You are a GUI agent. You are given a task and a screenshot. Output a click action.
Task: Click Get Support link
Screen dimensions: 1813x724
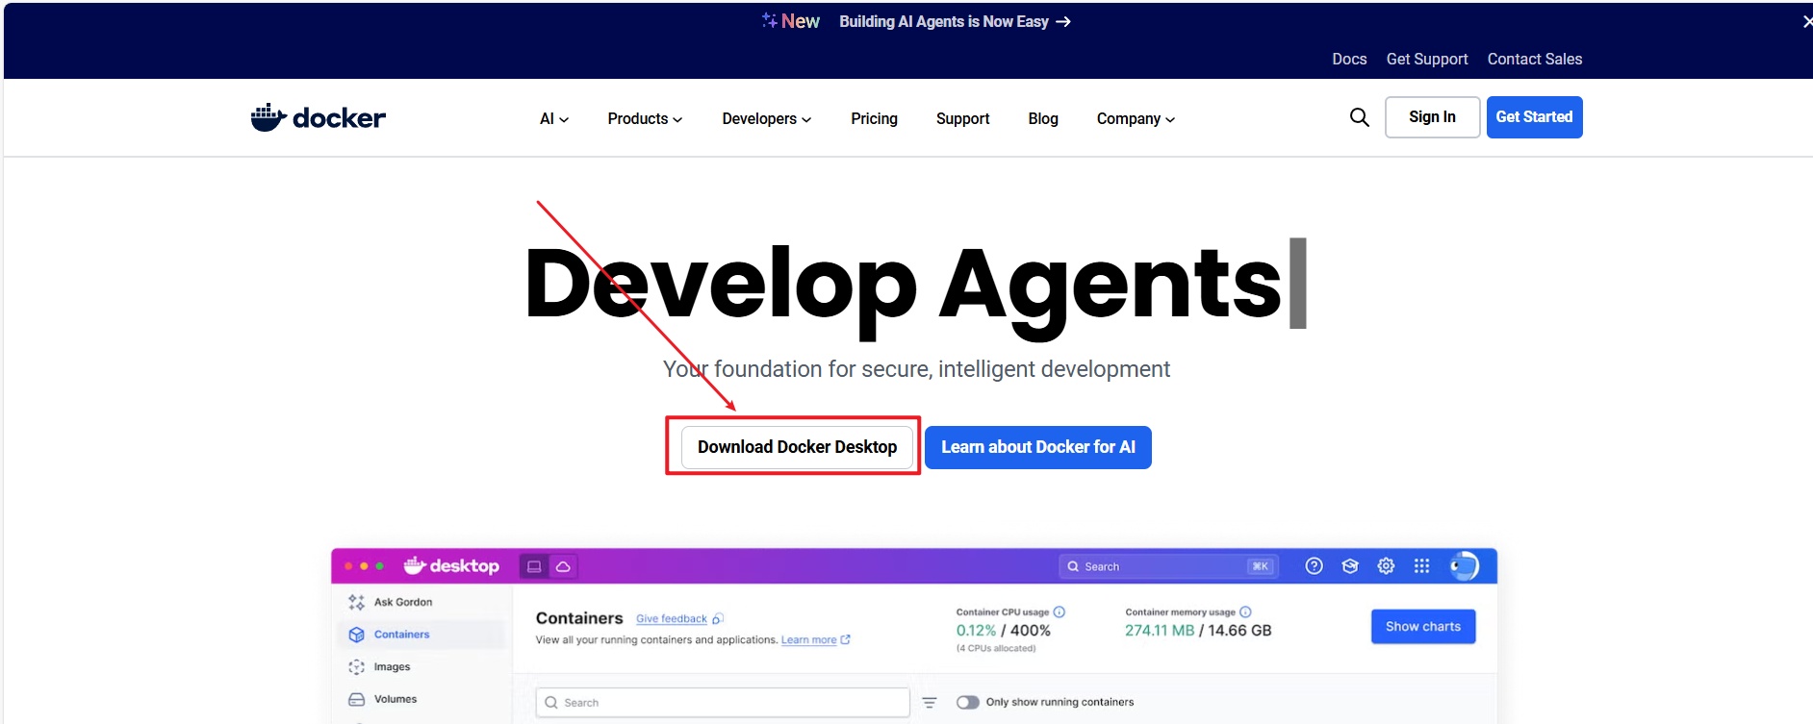(x=1427, y=59)
